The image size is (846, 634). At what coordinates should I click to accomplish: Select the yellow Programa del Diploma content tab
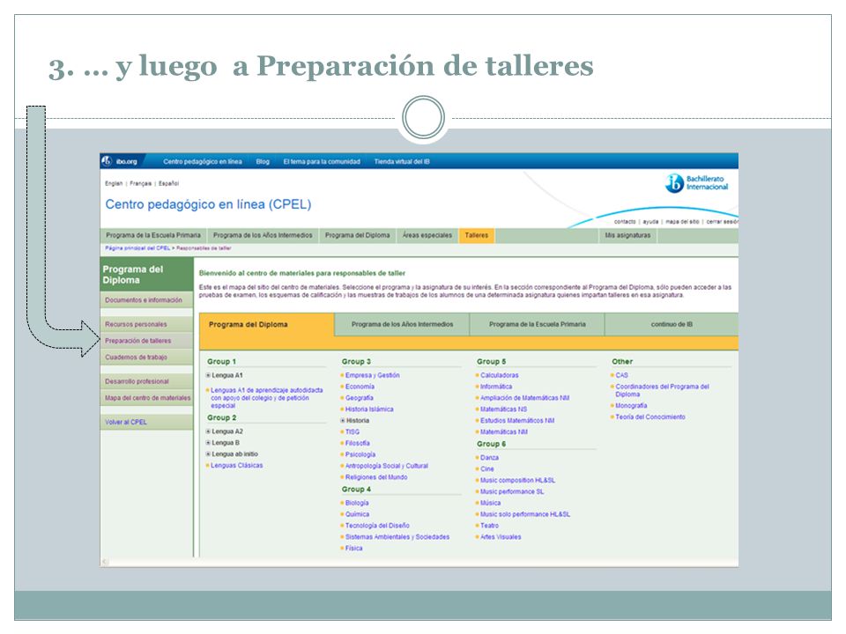click(x=267, y=325)
